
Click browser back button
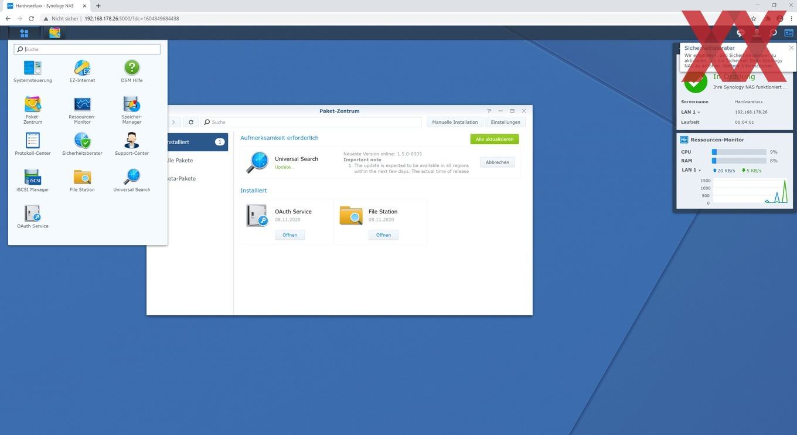click(x=8, y=18)
